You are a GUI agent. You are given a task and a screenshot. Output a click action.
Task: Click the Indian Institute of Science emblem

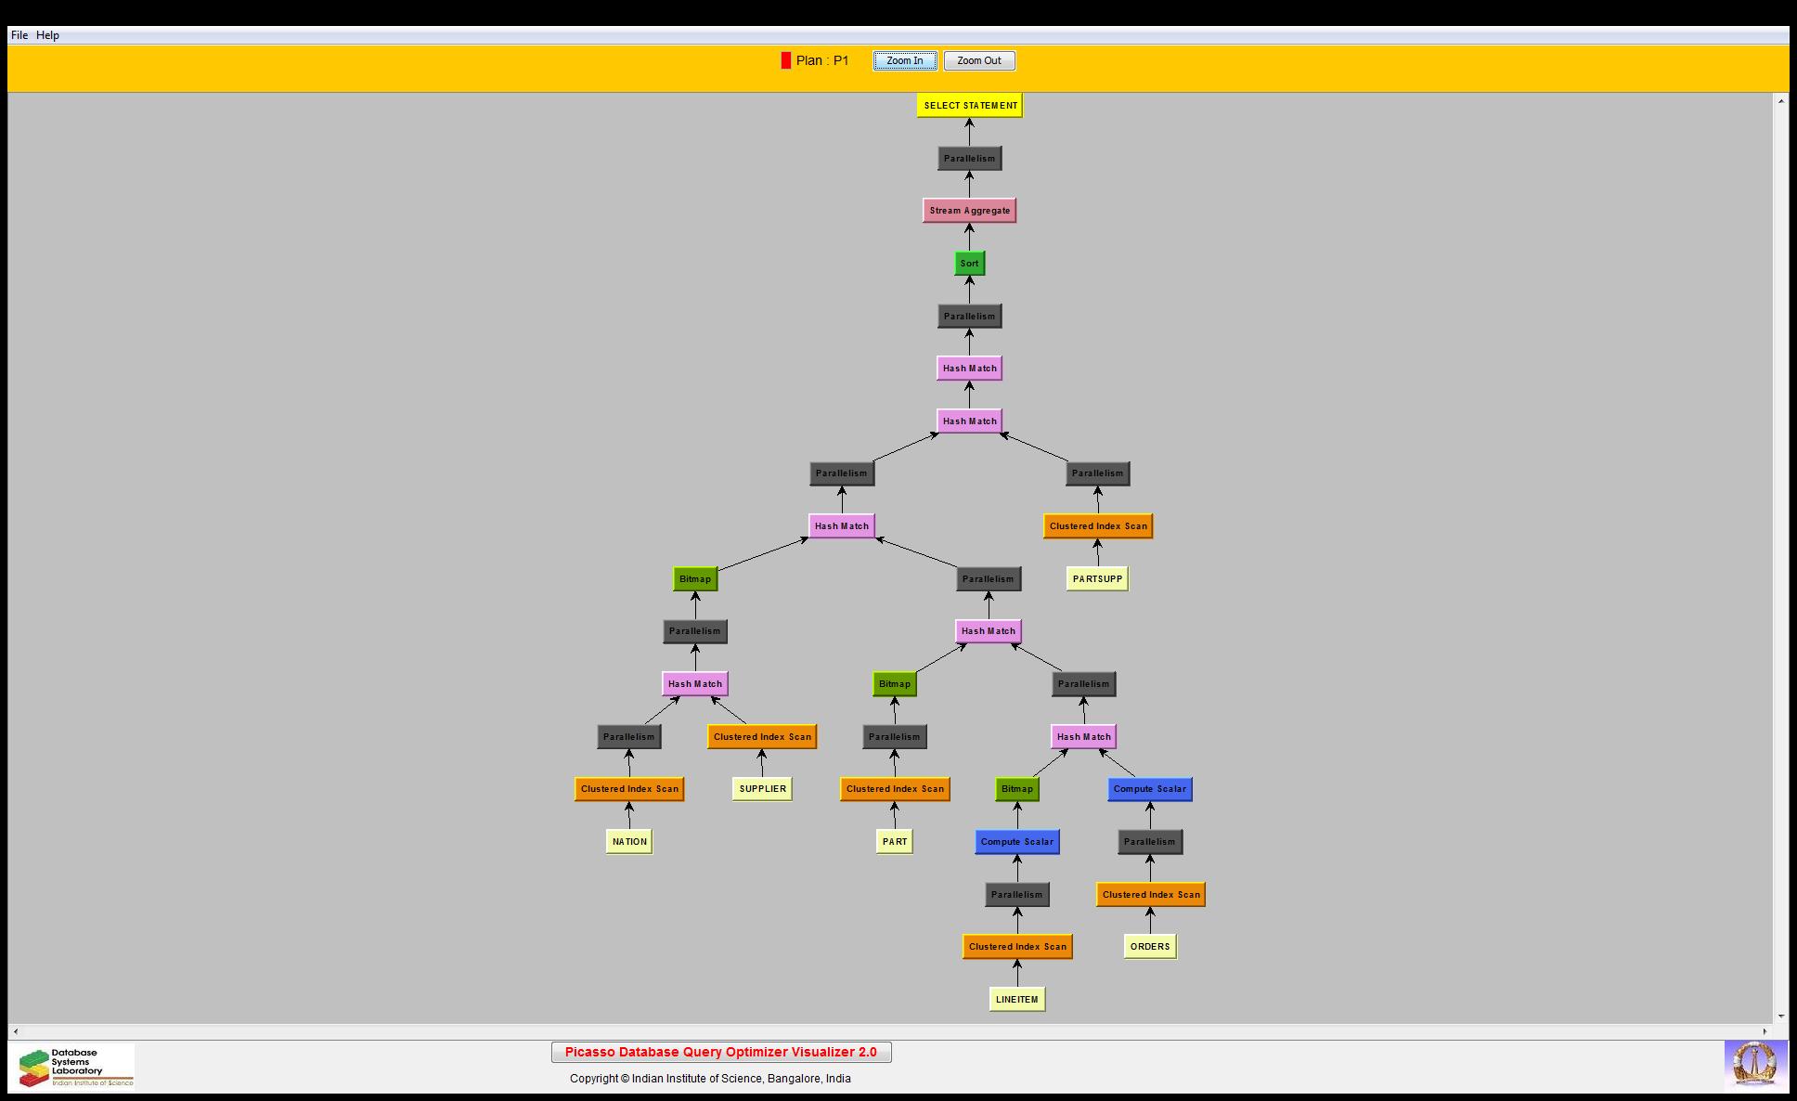[1754, 1064]
